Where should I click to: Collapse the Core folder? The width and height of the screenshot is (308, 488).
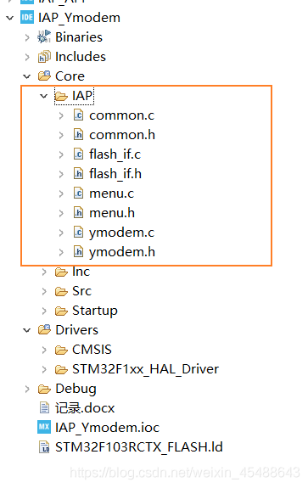[27, 76]
